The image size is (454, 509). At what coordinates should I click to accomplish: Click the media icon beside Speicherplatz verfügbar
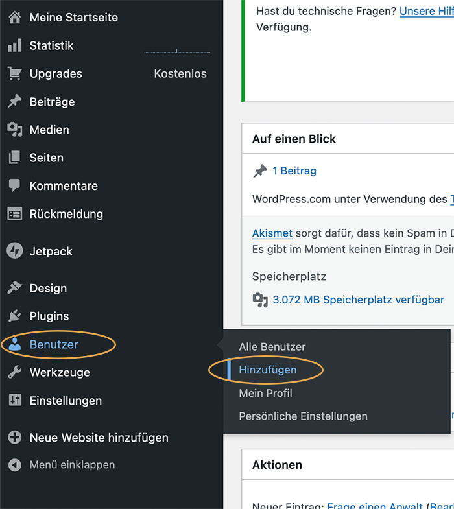pyautogui.click(x=260, y=300)
